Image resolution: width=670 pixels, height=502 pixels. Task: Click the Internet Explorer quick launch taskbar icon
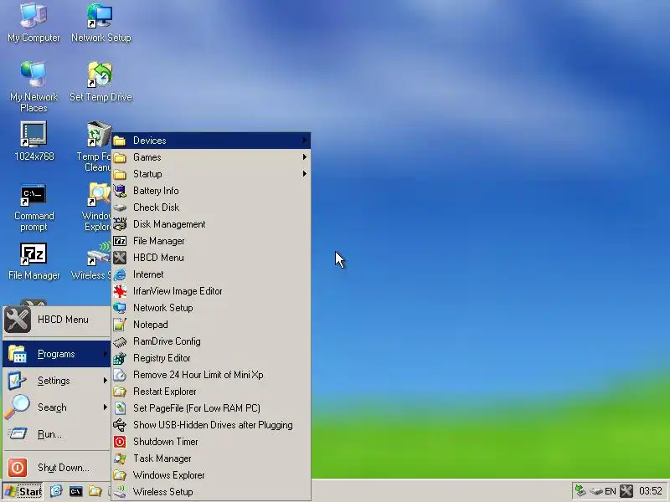tap(56, 491)
